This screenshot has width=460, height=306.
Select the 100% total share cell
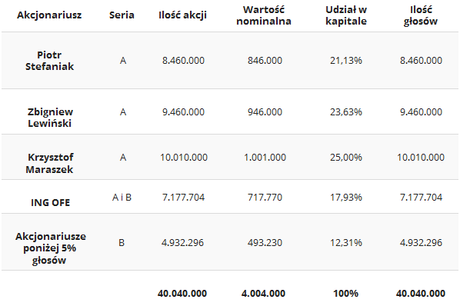pos(346,294)
